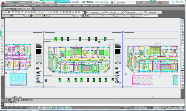
Task: Click the Undo arrow in the standard toolbar
Action: [x=41, y=13]
